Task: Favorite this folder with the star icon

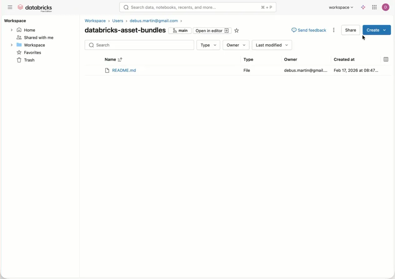Action: point(237,31)
